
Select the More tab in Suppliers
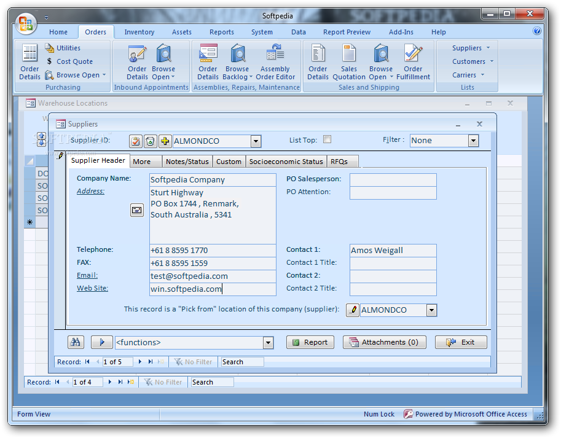(x=146, y=162)
